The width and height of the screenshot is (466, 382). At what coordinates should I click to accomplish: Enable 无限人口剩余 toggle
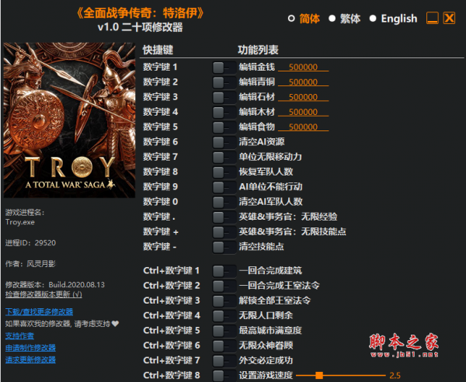[x=224, y=316]
